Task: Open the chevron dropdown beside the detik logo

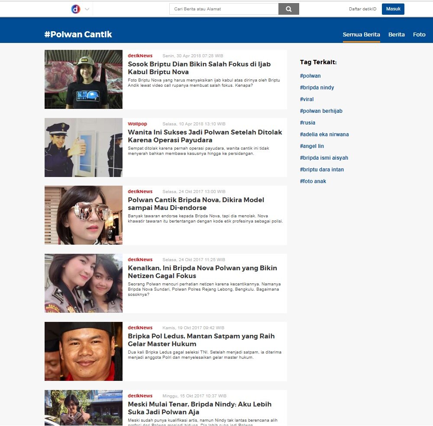Action: pyautogui.click(x=86, y=9)
